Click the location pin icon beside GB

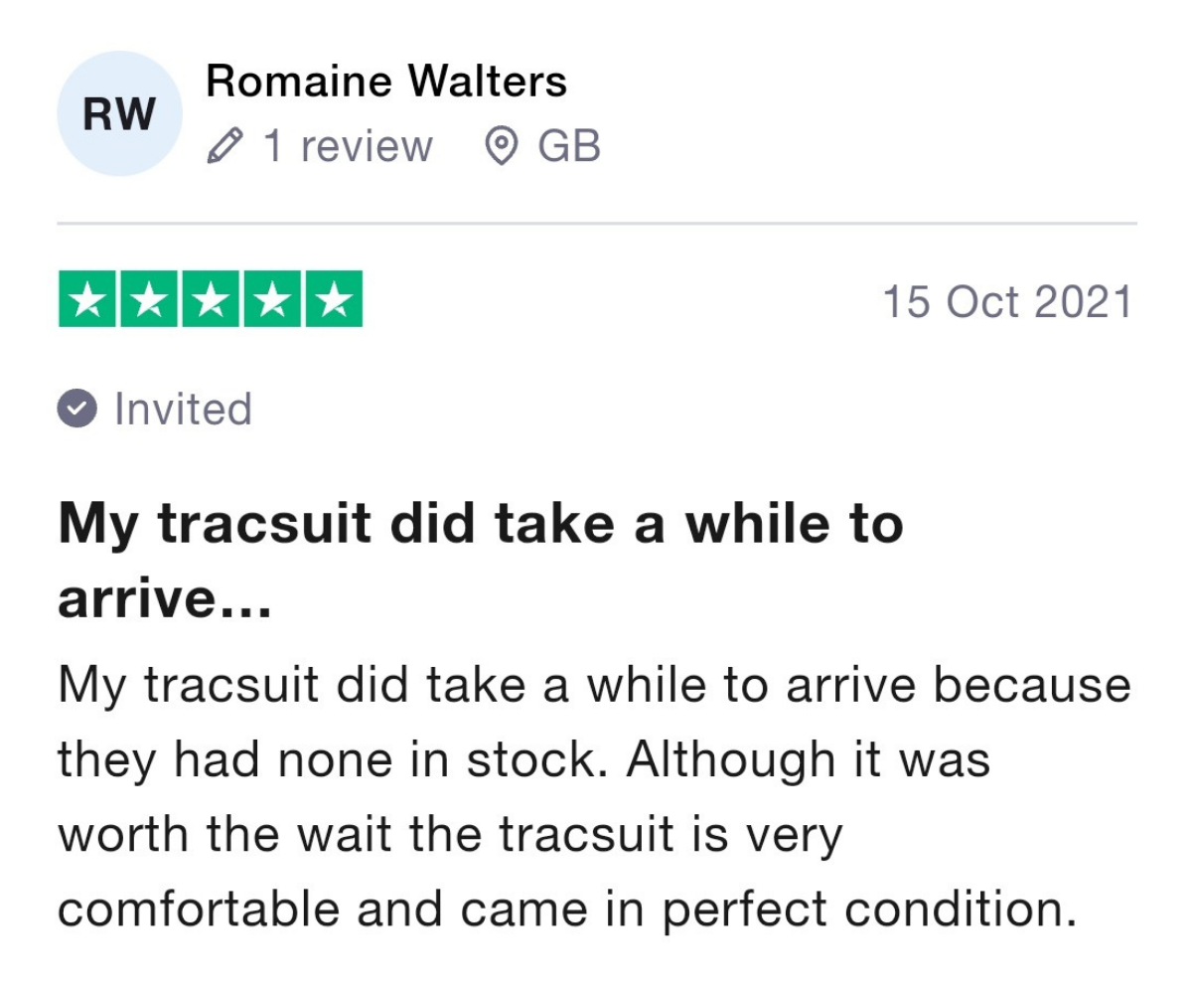tap(502, 147)
